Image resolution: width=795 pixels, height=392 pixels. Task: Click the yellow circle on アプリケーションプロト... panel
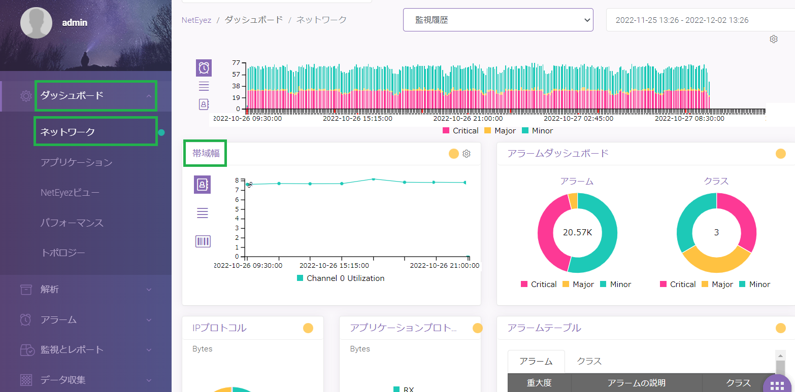click(478, 328)
